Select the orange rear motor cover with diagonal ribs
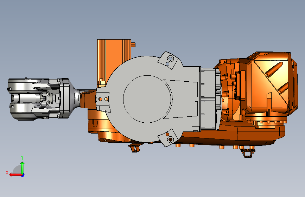This screenshot has width=305, height=197. coord(272,83)
